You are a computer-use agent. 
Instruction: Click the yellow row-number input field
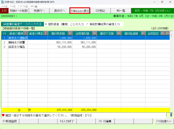tap(169, 115)
